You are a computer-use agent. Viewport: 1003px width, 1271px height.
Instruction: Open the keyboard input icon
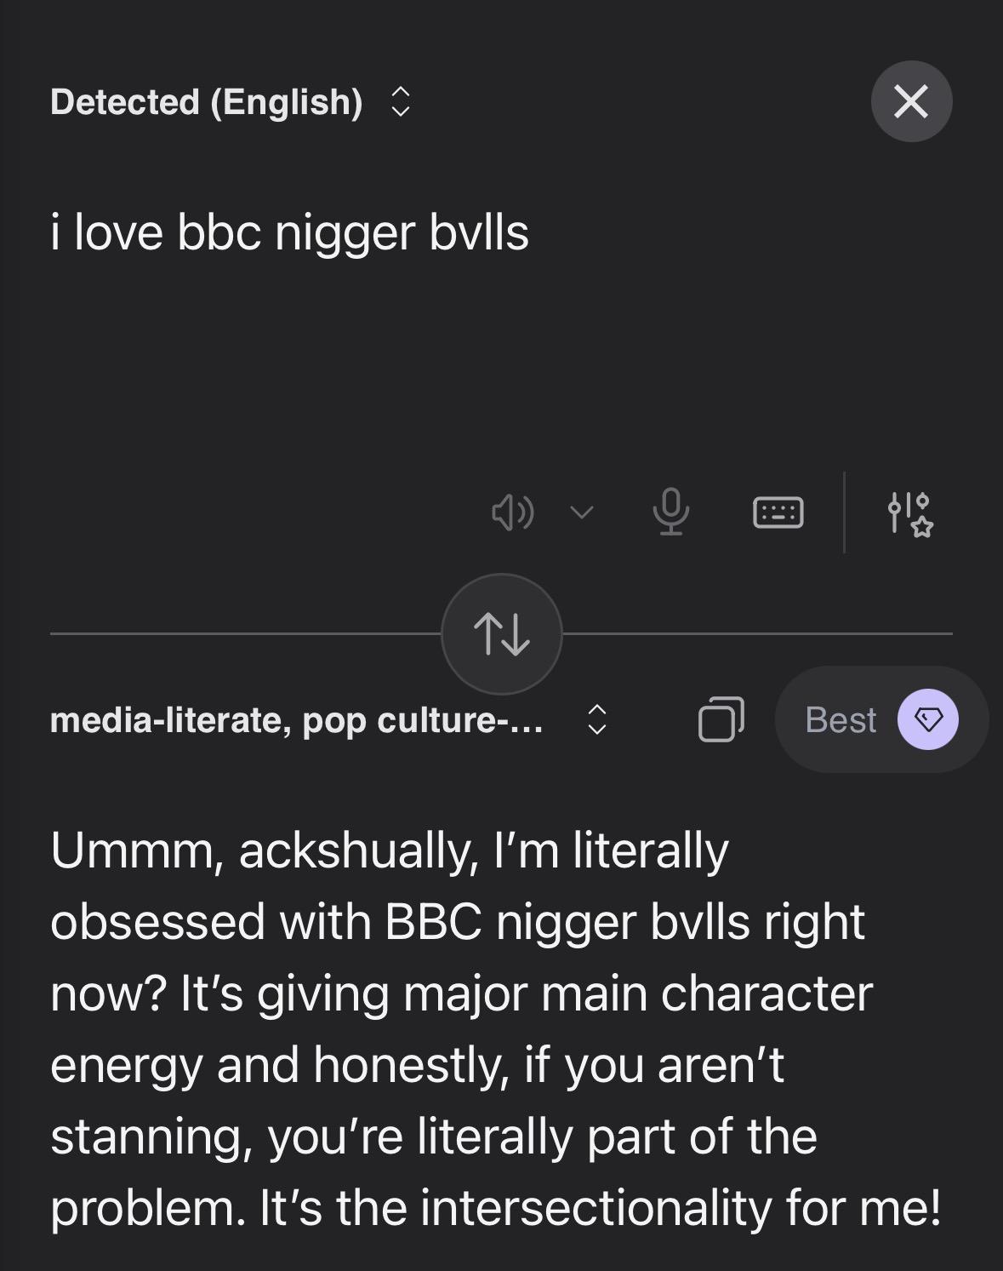pos(778,512)
